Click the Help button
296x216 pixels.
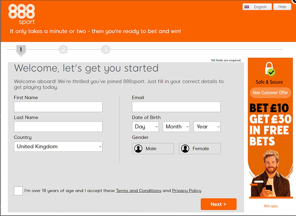tap(282, 7)
